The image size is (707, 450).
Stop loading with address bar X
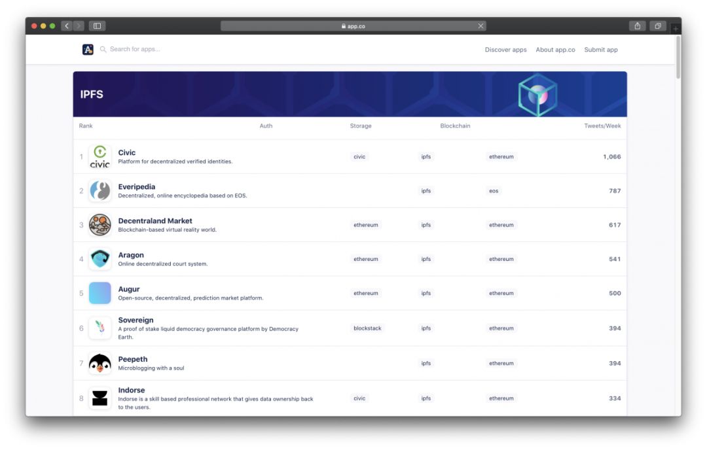coord(480,26)
